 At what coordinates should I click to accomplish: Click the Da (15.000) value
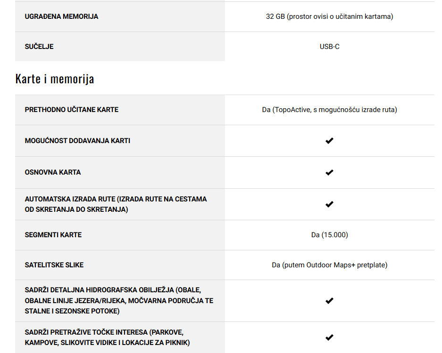click(330, 235)
